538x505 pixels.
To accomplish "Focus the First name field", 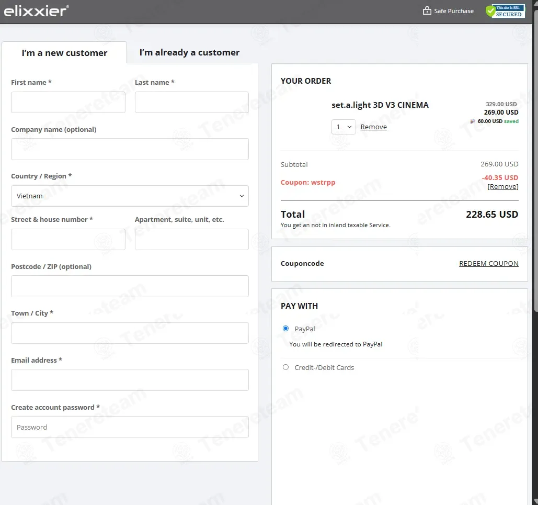I will point(68,102).
